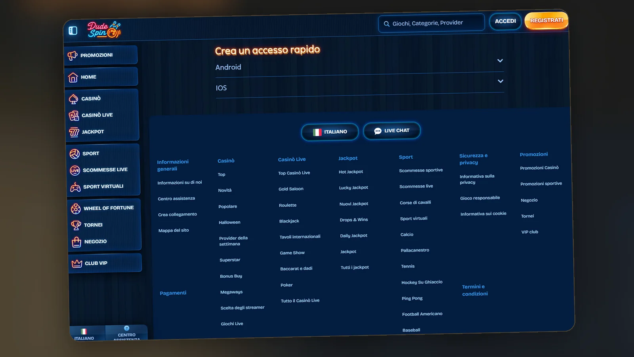Screen dimensions: 634x357
Task: Go to Scommesse sportive footer link
Action: [421, 170]
